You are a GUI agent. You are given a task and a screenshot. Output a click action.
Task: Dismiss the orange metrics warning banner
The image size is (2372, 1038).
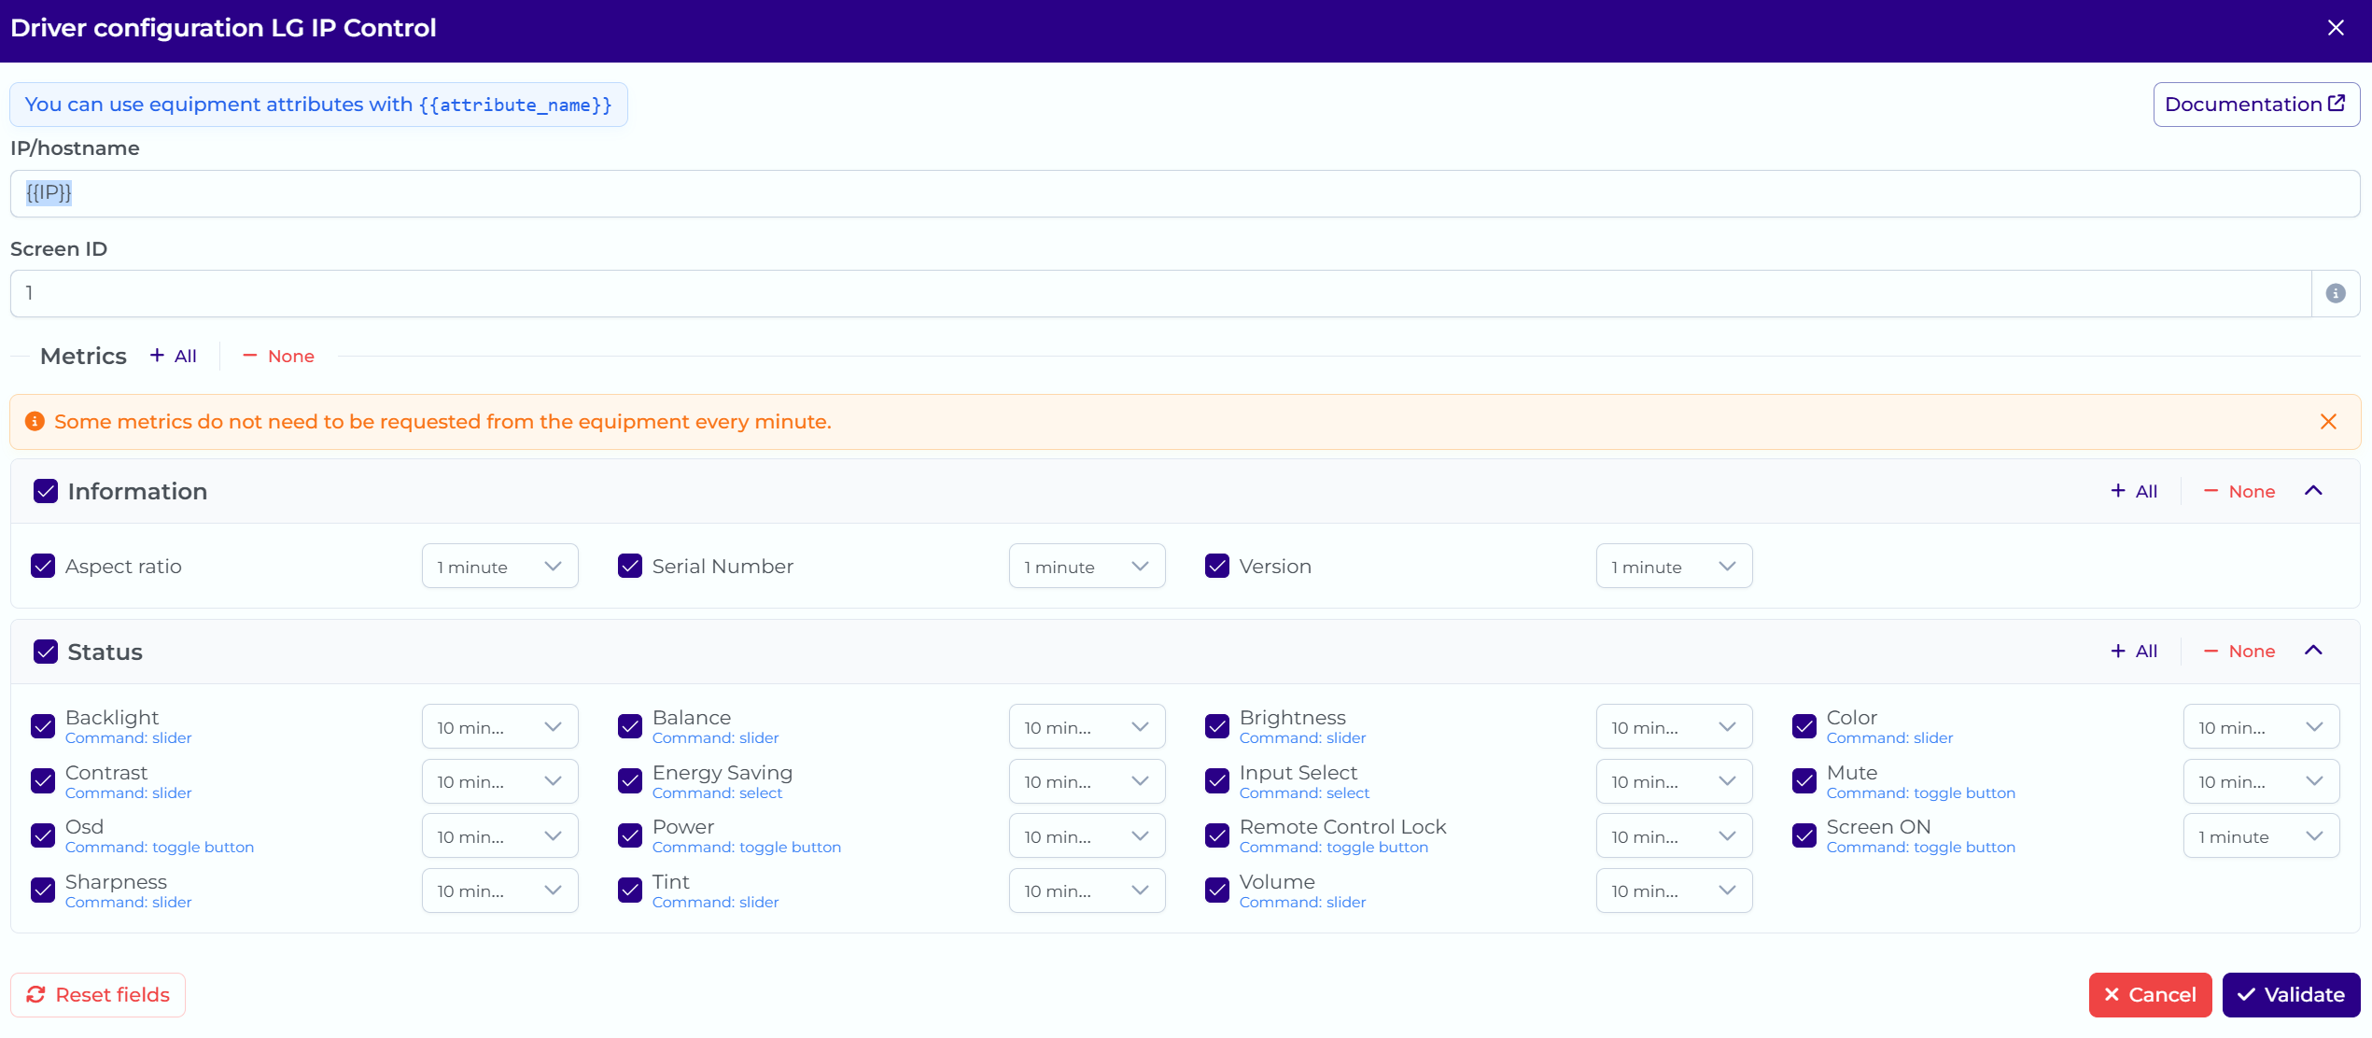[x=2328, y=422]
